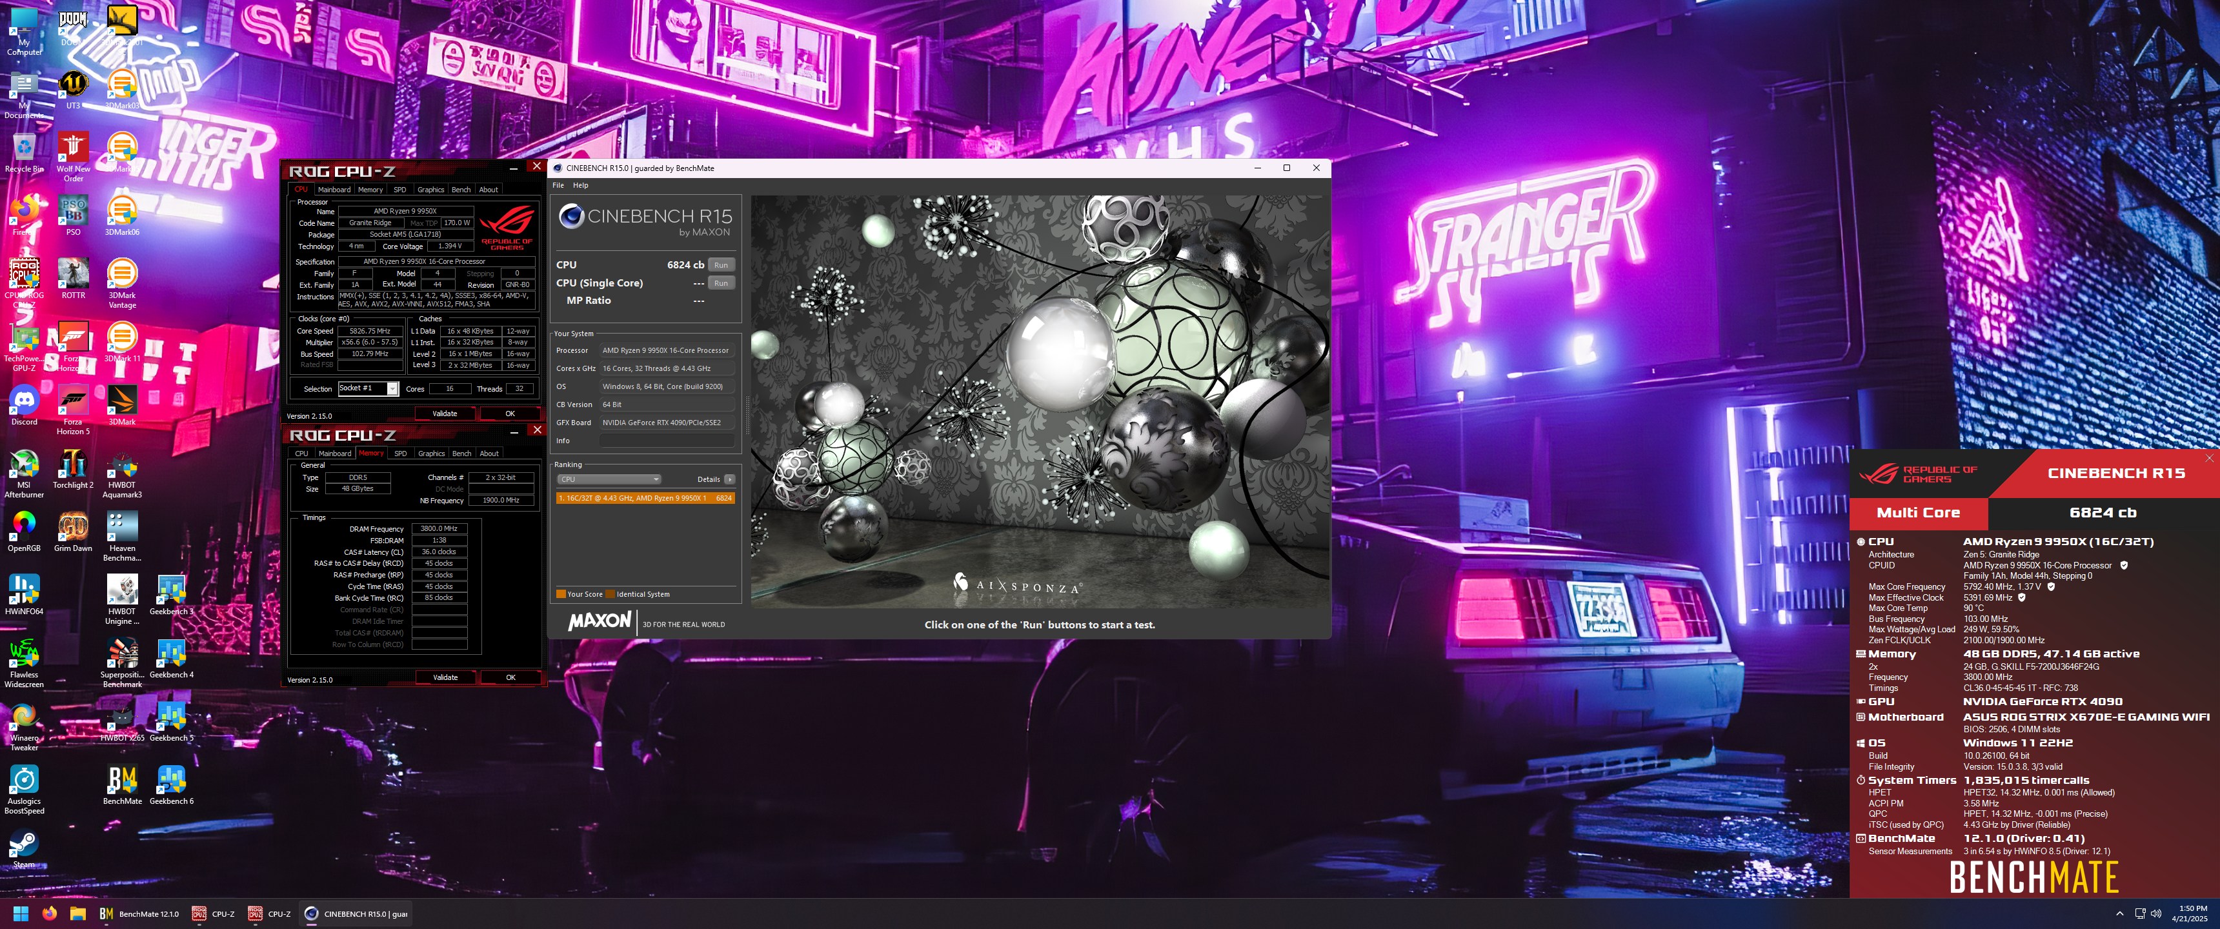
Task: Open 3DMark Vantage desktop icon
Action: click(x=123, y=283)
